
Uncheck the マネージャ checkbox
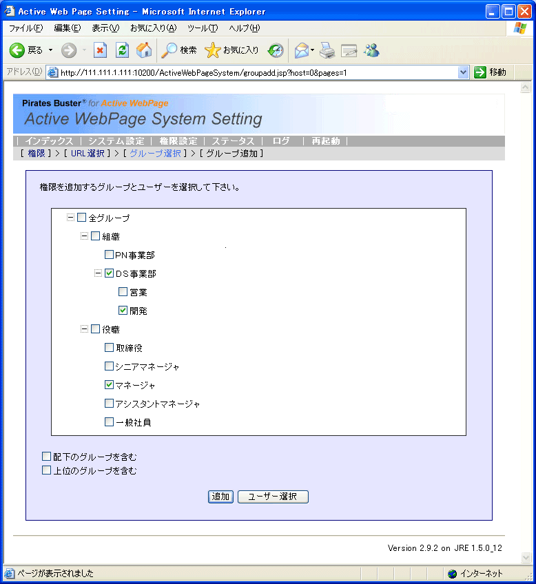coord(110,385)
